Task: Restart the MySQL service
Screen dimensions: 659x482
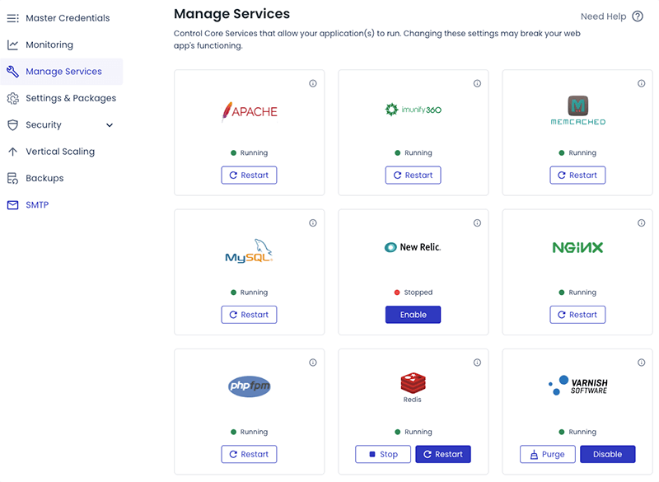Action: coord(250,315)
